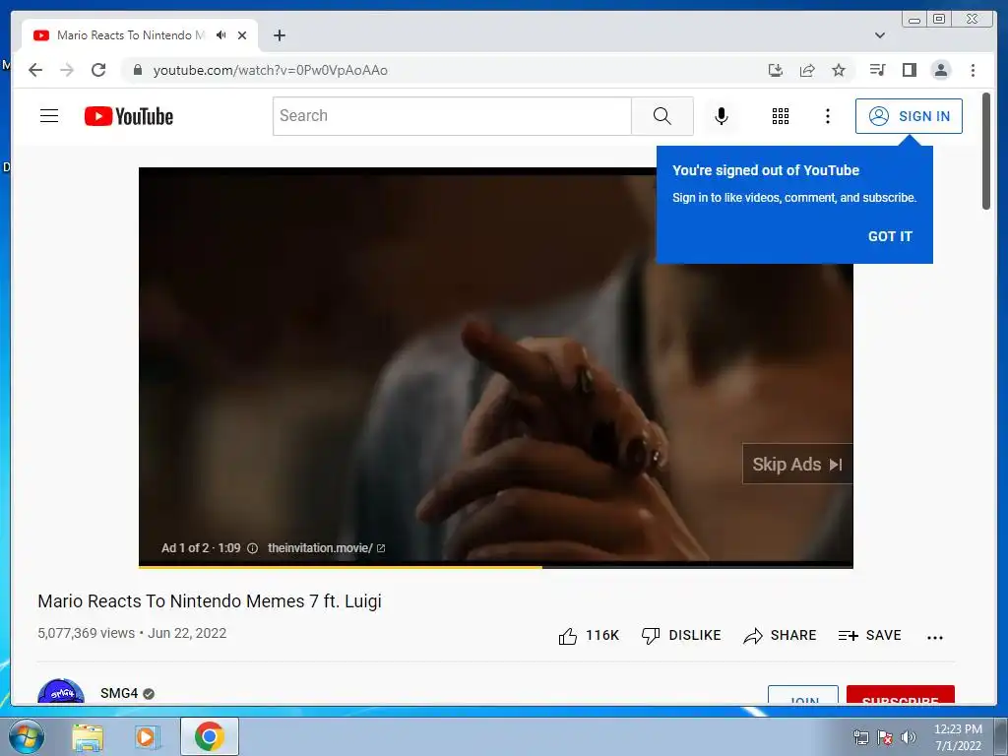Screen dimensions: 1008x756
Task: Reload the page with refresh icon
Action: pyautogui.click(x=98, y=70)
